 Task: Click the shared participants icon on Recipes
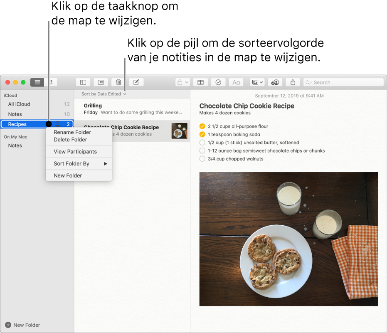57,124
